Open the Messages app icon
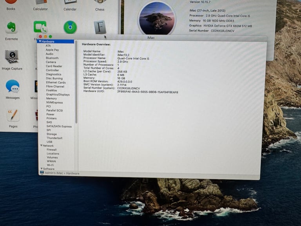This screenshot has width=301, height=226. tap(13, 86)
